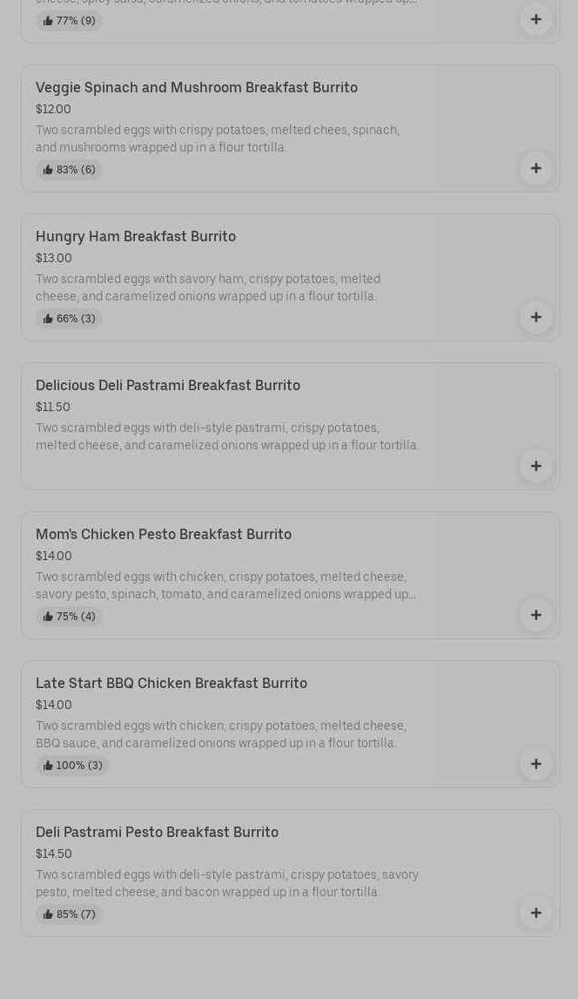Add Delicious Deli Pastrami Burrito to cart
The width and height of the screenshot is (578, 999).
535,466
